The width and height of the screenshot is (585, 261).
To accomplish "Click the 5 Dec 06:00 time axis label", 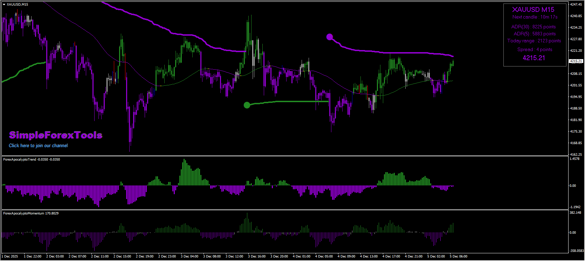I will 459,256.
